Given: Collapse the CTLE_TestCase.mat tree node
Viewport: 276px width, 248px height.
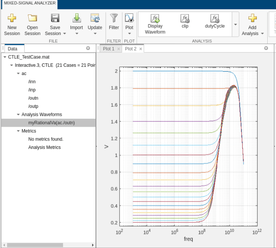Looking at the screenshot, I should 5,57.
